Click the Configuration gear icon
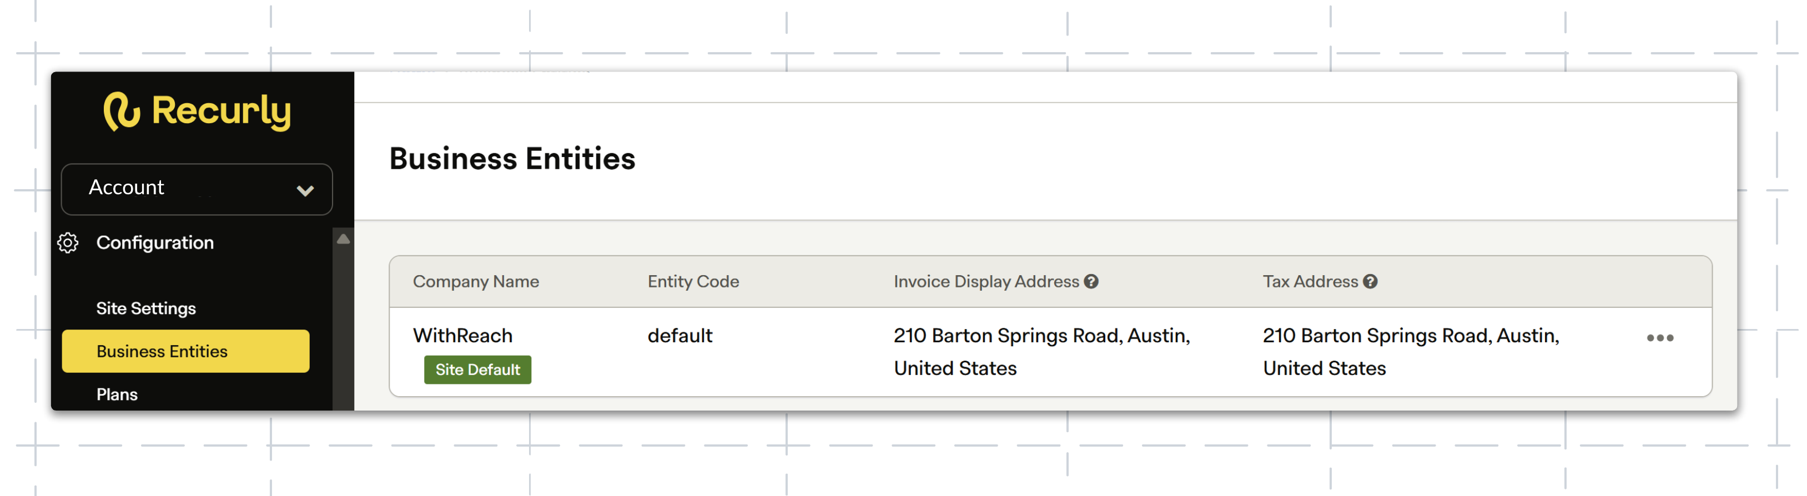1807x496 pixels. pos(68,243)
